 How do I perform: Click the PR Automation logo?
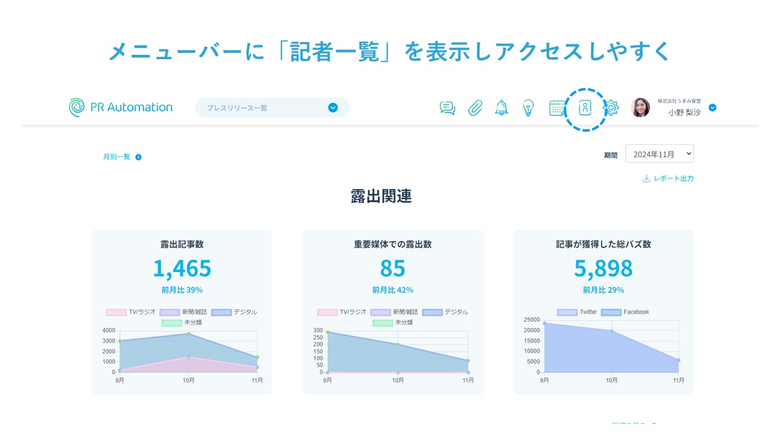tap(121, 107)
